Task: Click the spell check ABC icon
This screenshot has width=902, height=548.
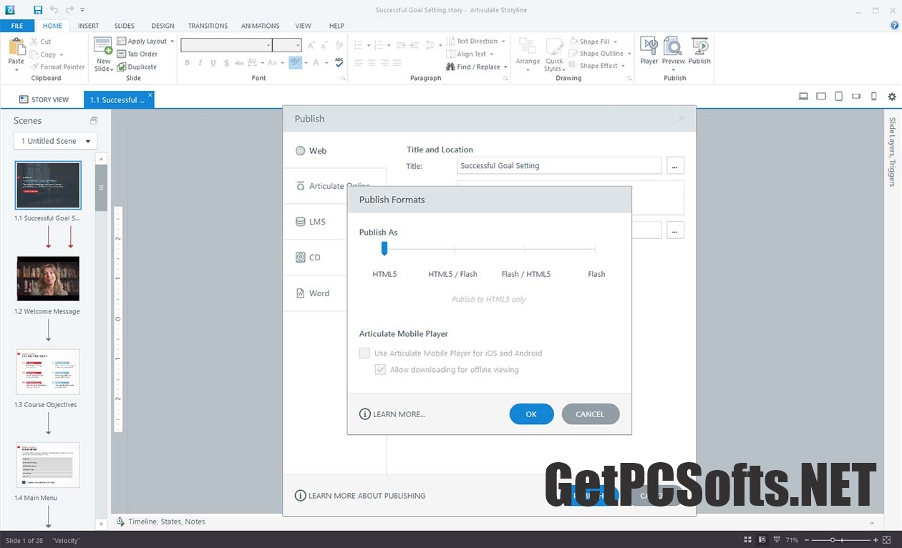Action: coord(339,63)
